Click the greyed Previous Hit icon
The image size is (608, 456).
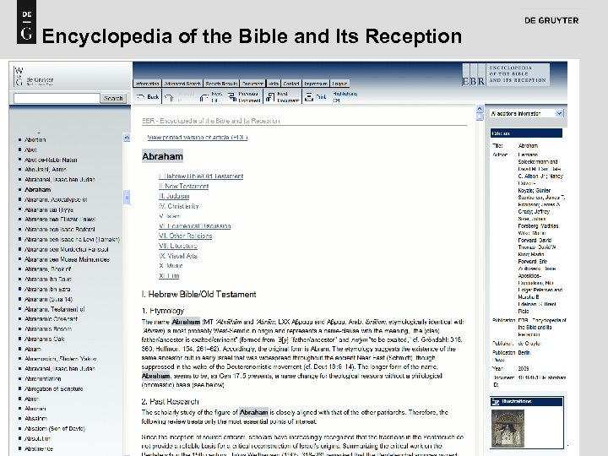click(x=169, y=97)
